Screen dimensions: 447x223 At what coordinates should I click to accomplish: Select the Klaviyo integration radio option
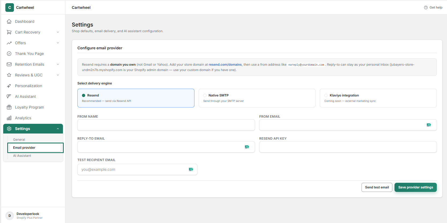326,95
